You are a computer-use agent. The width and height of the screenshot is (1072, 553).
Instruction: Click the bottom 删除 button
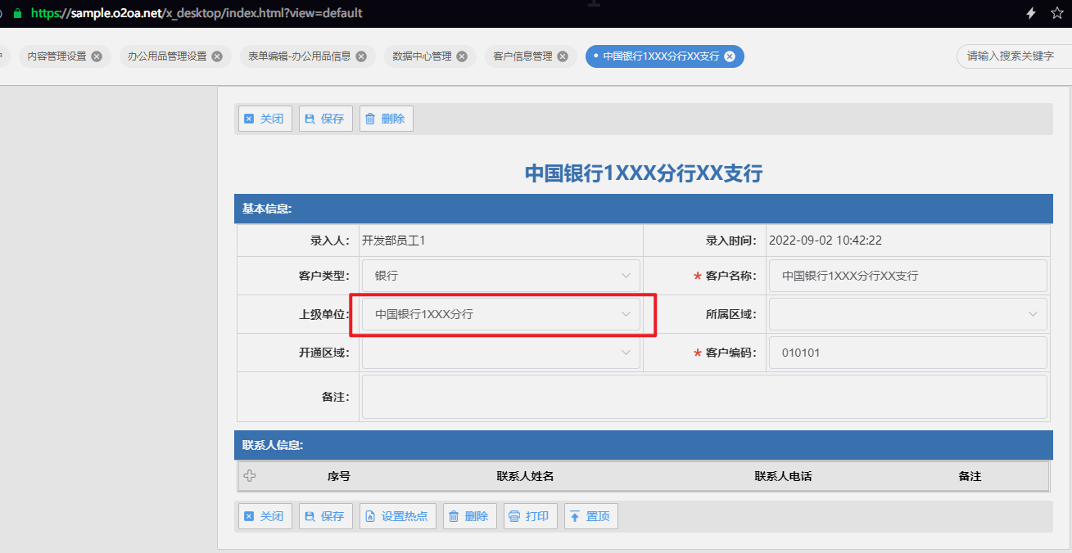pyautogui.click(x=470, y=516)
